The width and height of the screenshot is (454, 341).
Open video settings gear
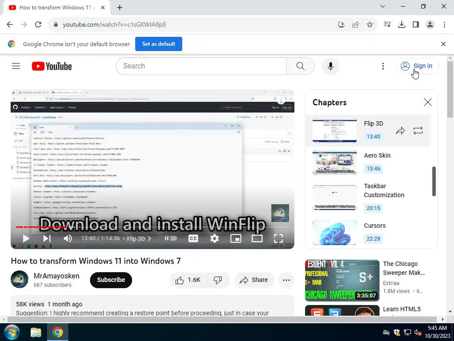pyautogui.click(x=214, y=238)
